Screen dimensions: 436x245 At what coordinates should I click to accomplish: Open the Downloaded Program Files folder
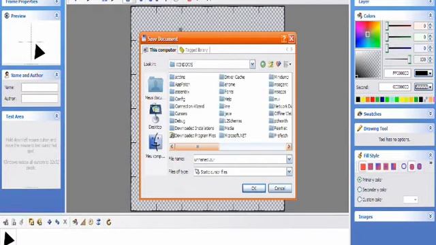[x=193, y=135]
